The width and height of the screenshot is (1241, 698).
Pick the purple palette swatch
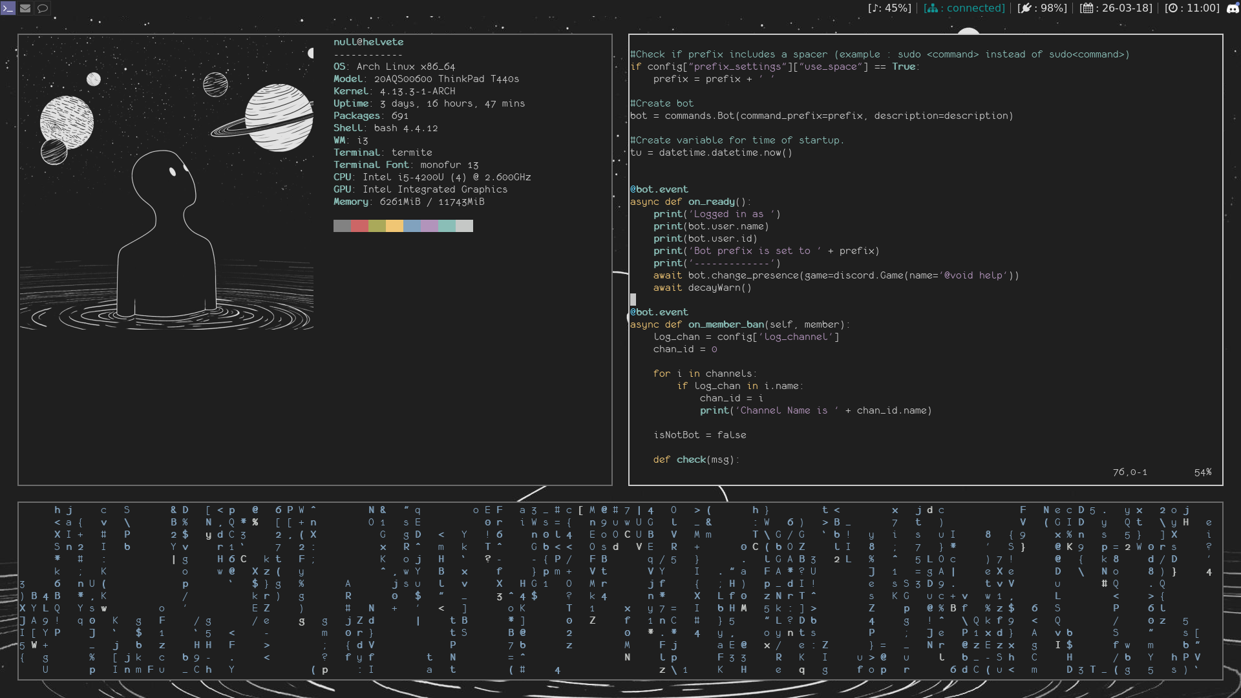[x=429, y=226]
